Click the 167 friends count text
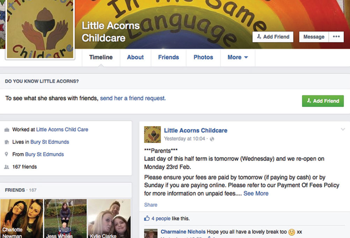Viewport: 350px width, 238px height. [x=24, y=167]
